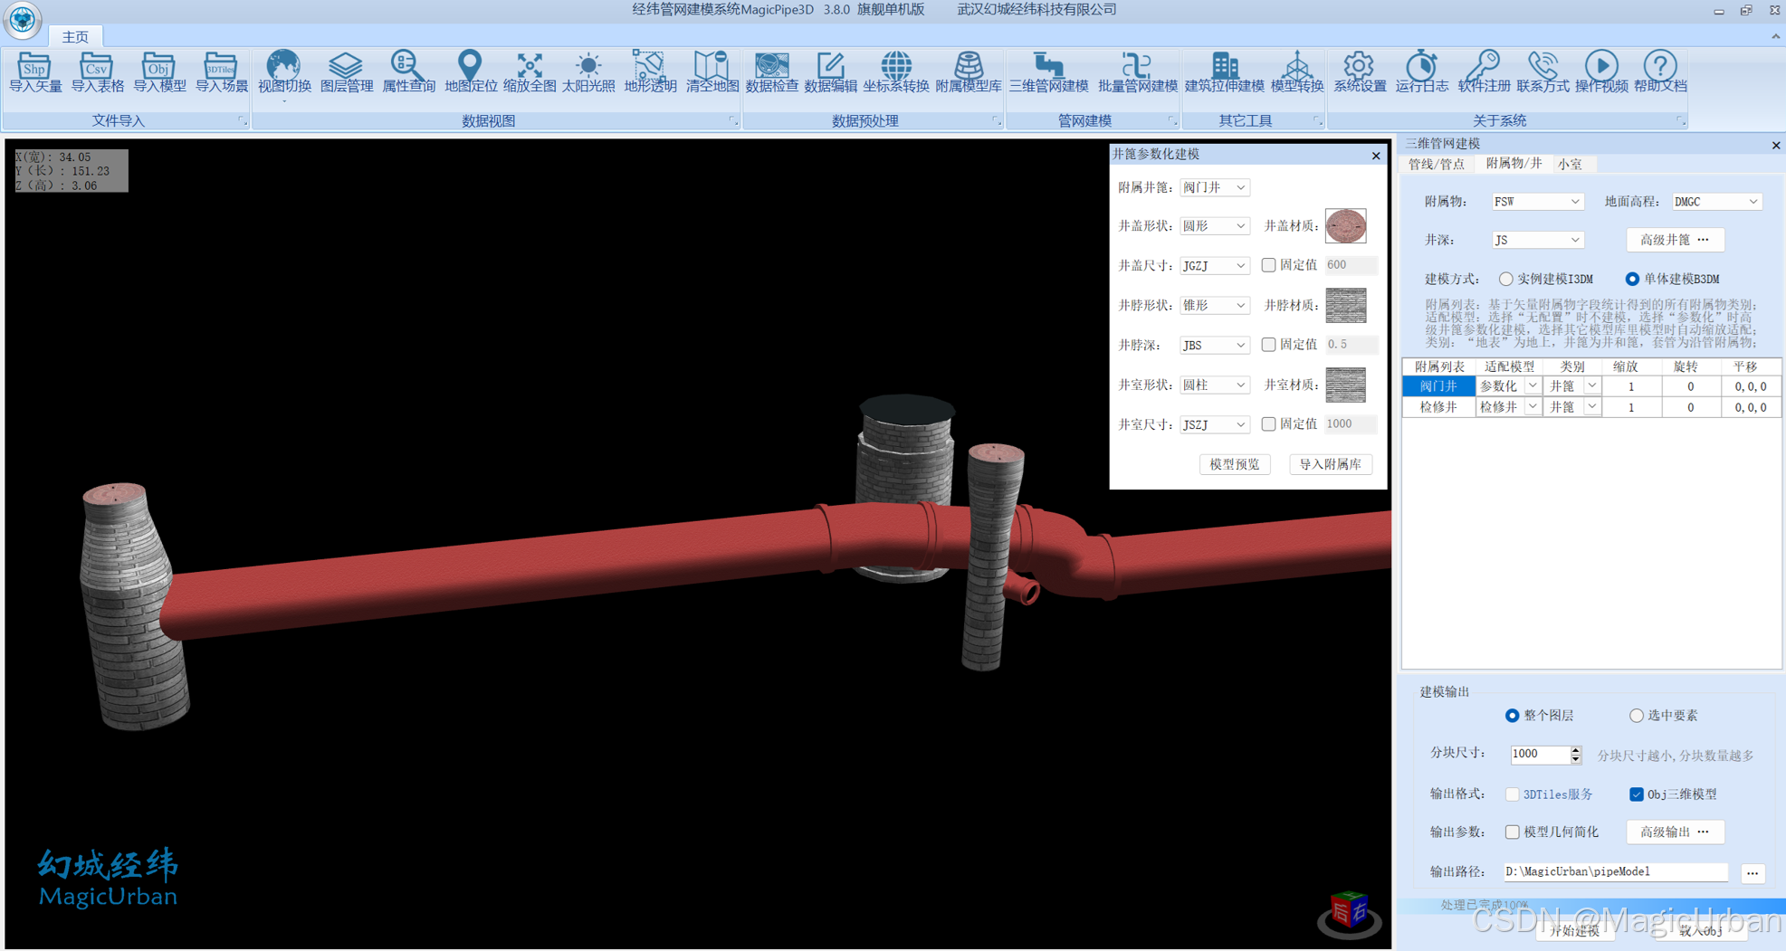Select 整个图层 output radio button
The height and width of the screenshot is (951, 1786).
pyautogui.click(x=1512, y=716)
